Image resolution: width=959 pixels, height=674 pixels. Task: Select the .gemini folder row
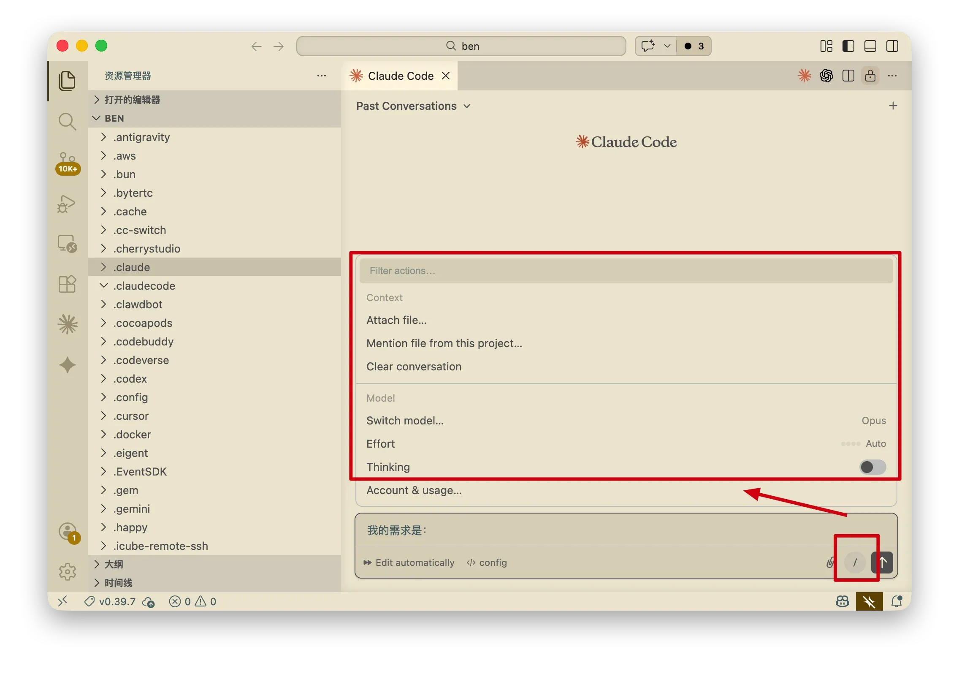pos(214,508)
